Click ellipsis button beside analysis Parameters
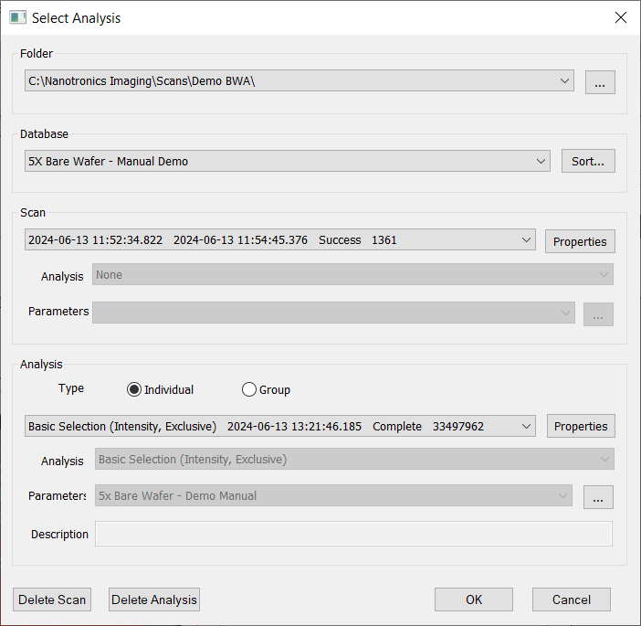The image size is (641, 626). (598, 497)
